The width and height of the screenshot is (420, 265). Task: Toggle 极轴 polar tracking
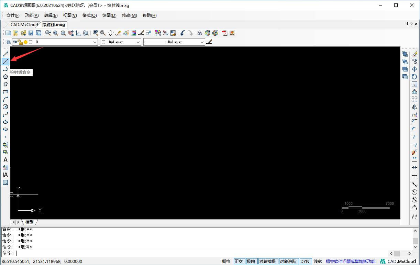(x=251, y=262)
